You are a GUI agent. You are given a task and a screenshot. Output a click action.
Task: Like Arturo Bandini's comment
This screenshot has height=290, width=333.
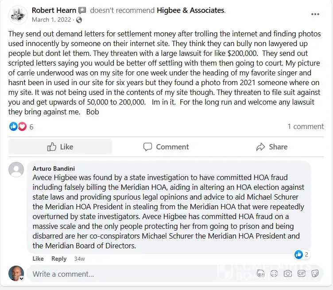[38, 259]
